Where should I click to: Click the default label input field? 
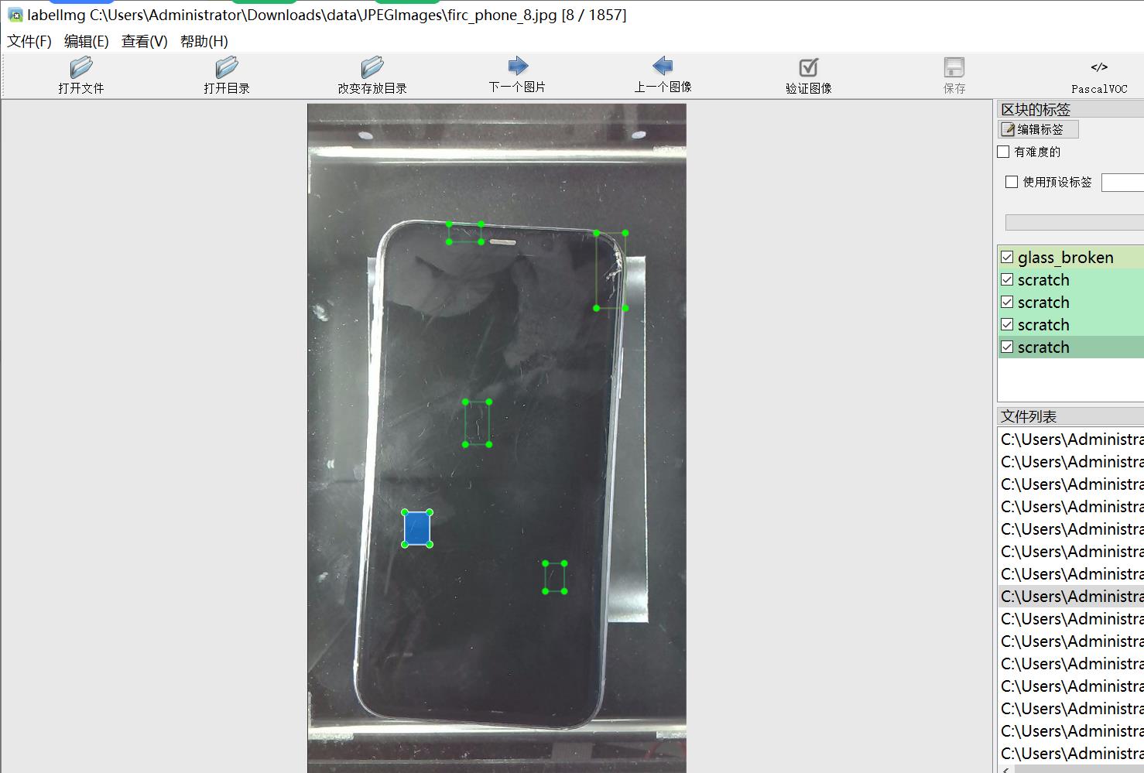pyautogui.click(x=1122, y=183)
